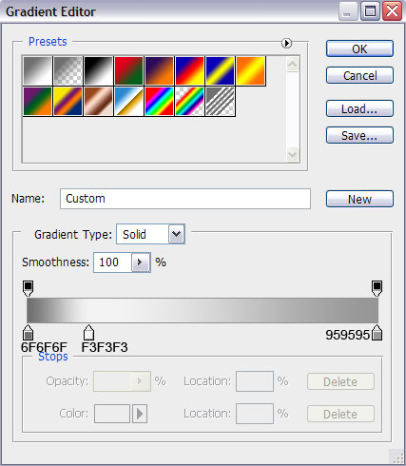
Task: Click the OK button
Action: click(359, 49)
